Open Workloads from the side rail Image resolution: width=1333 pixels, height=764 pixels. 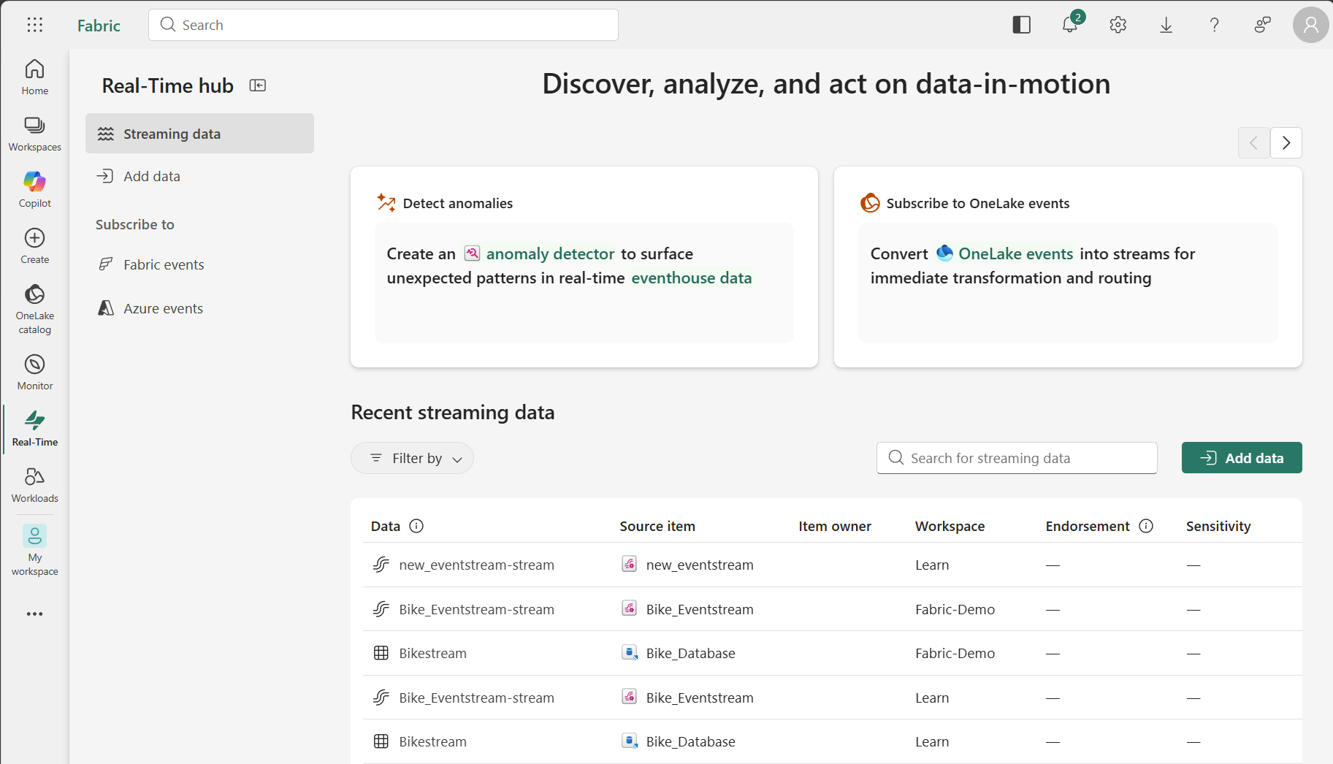pyautogui.click(x=35, y=484)
